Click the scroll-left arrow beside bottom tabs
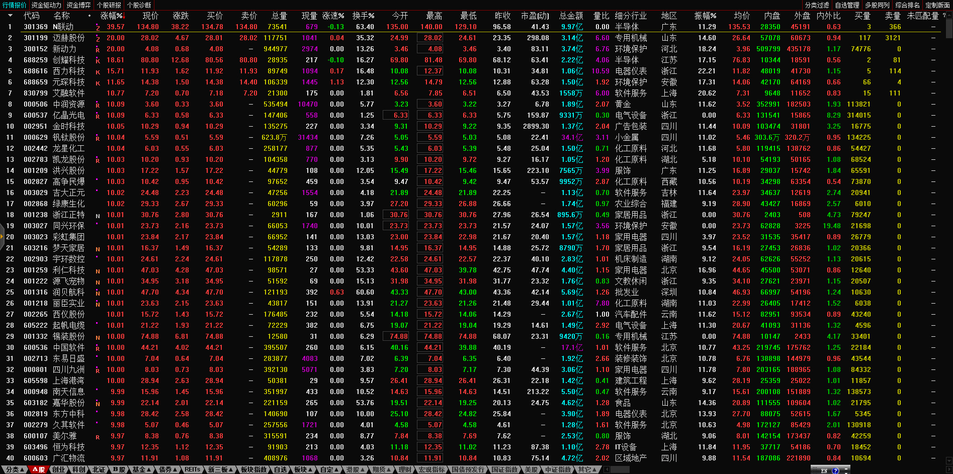 pos(607,469)
